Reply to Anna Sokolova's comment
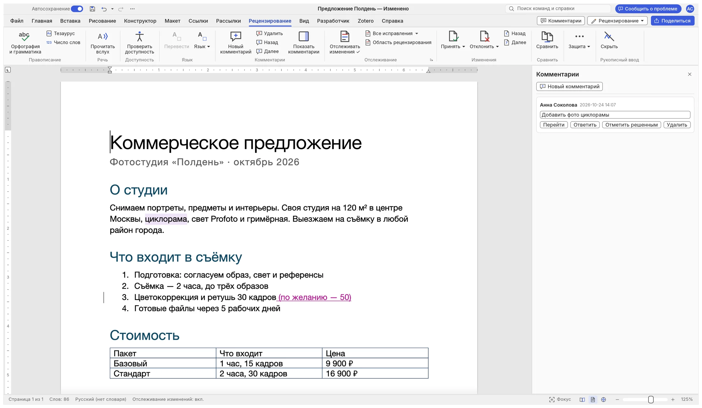702x408 pixels. [x=585, y=125]
